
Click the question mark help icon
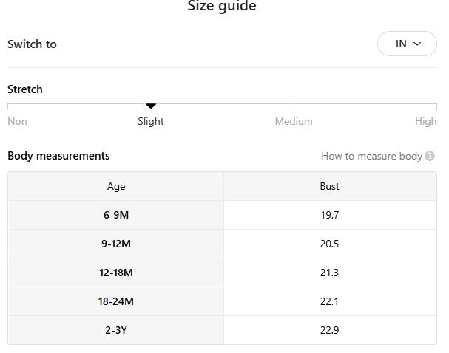pyautogui.click(x=430, y=156)
